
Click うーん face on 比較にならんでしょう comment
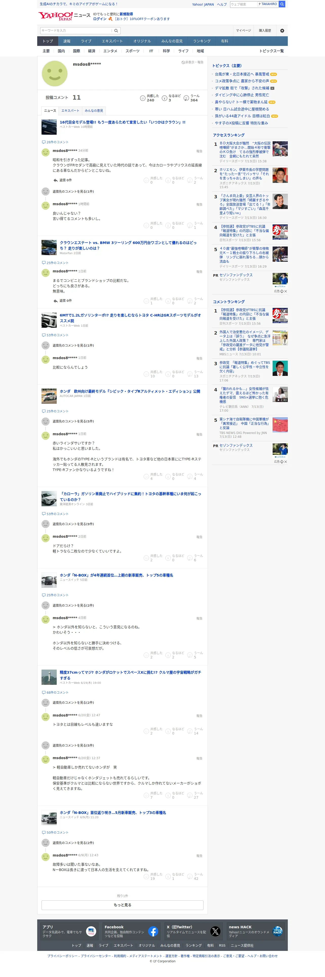tap(190, 374)
